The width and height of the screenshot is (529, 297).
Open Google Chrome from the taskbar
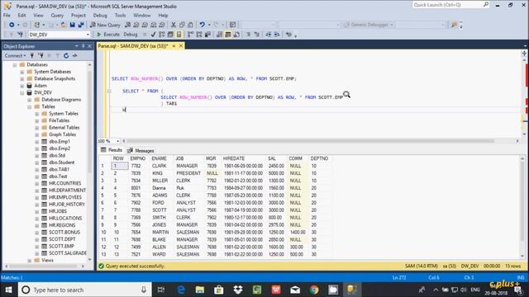[x=314, y=290]
